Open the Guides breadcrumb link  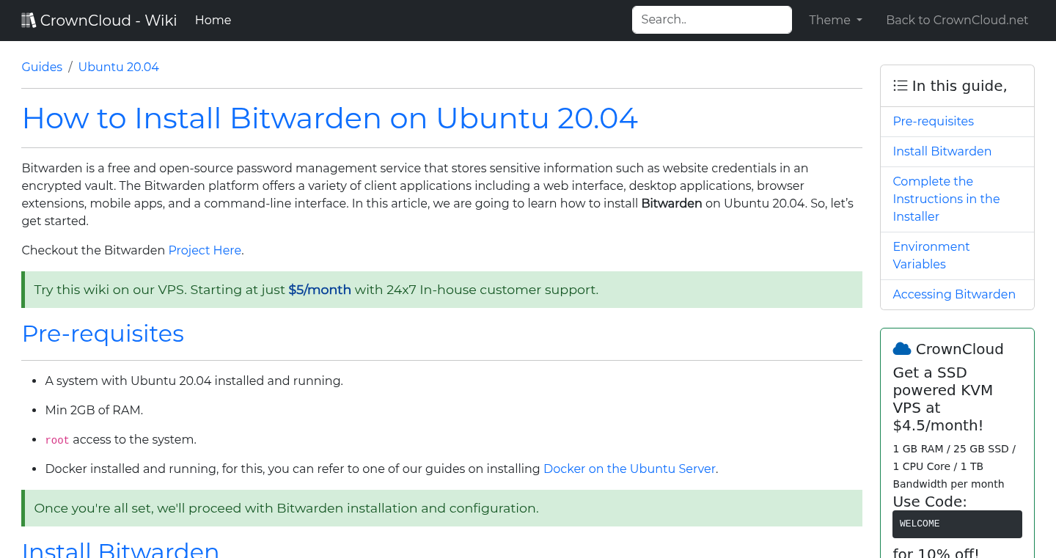[42, 67]
